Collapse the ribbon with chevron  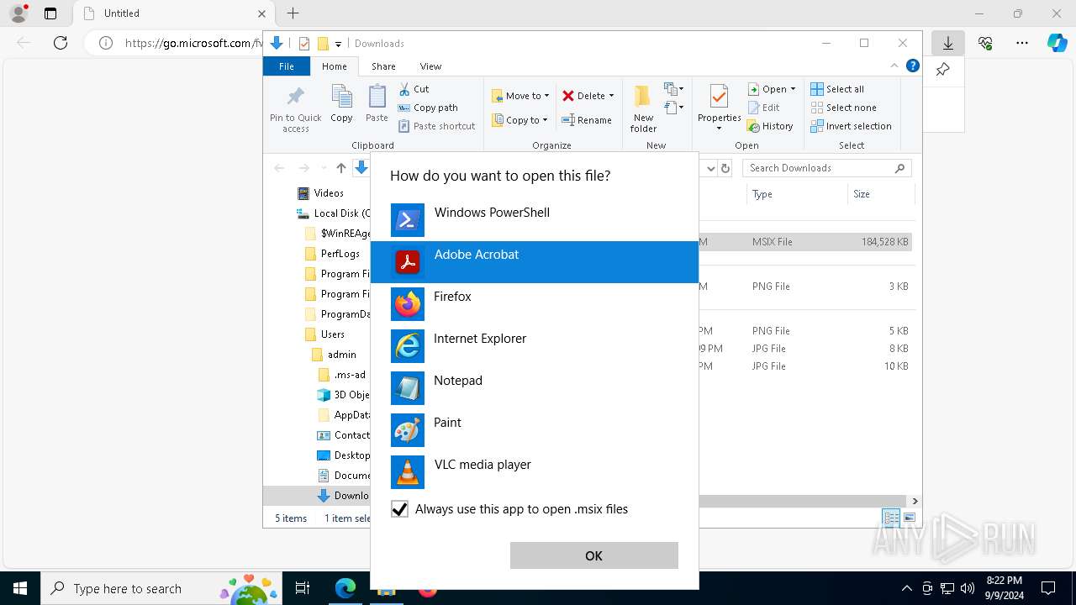point(894,66)
